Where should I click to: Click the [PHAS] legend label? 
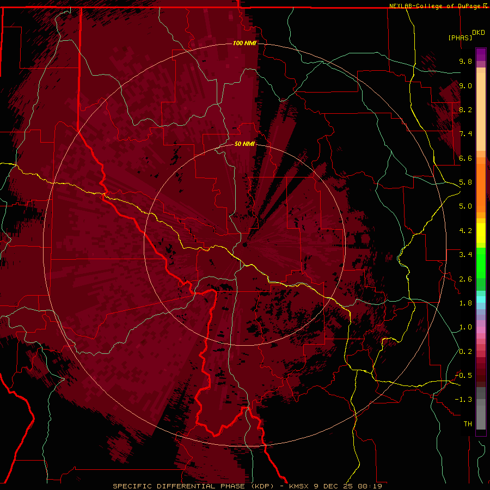click(460, 38)
